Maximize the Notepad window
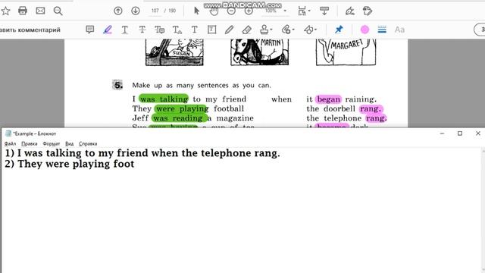The image size is (485, 273). click(x=460, y=133)
